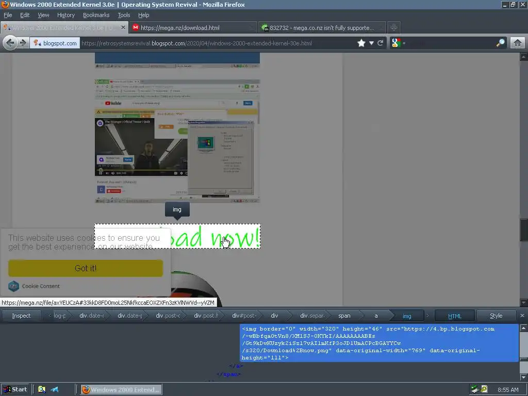Open the Windows Start menu
Screen dimensions: 528x396
[15, 389]
